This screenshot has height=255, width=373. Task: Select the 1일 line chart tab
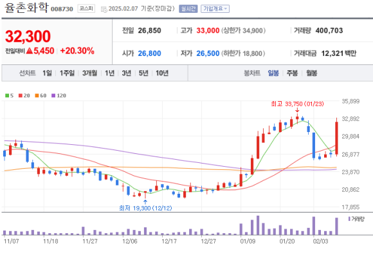click(47, 73)
